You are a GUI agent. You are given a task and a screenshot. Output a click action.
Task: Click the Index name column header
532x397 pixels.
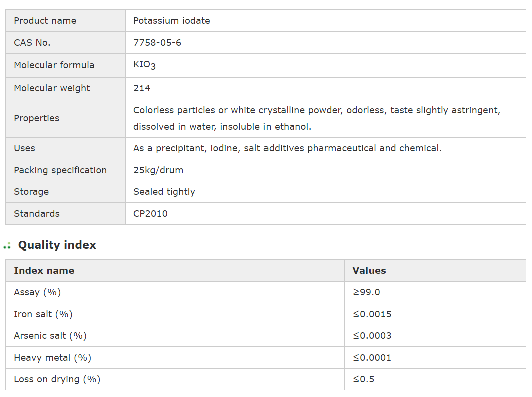pyautogui.click(x=44, y=271)
